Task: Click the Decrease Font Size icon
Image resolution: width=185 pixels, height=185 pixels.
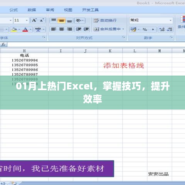Action: [42, 20]
